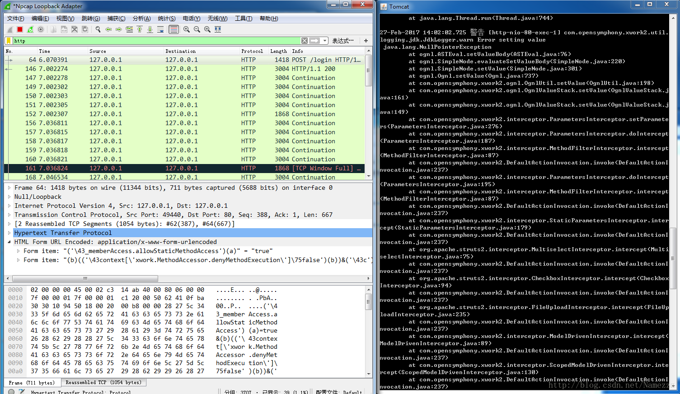Screen dimensions: 680x394
Task: Switch to Reassembled TCP (1054 bytes) tab
Action: point(103,383)
